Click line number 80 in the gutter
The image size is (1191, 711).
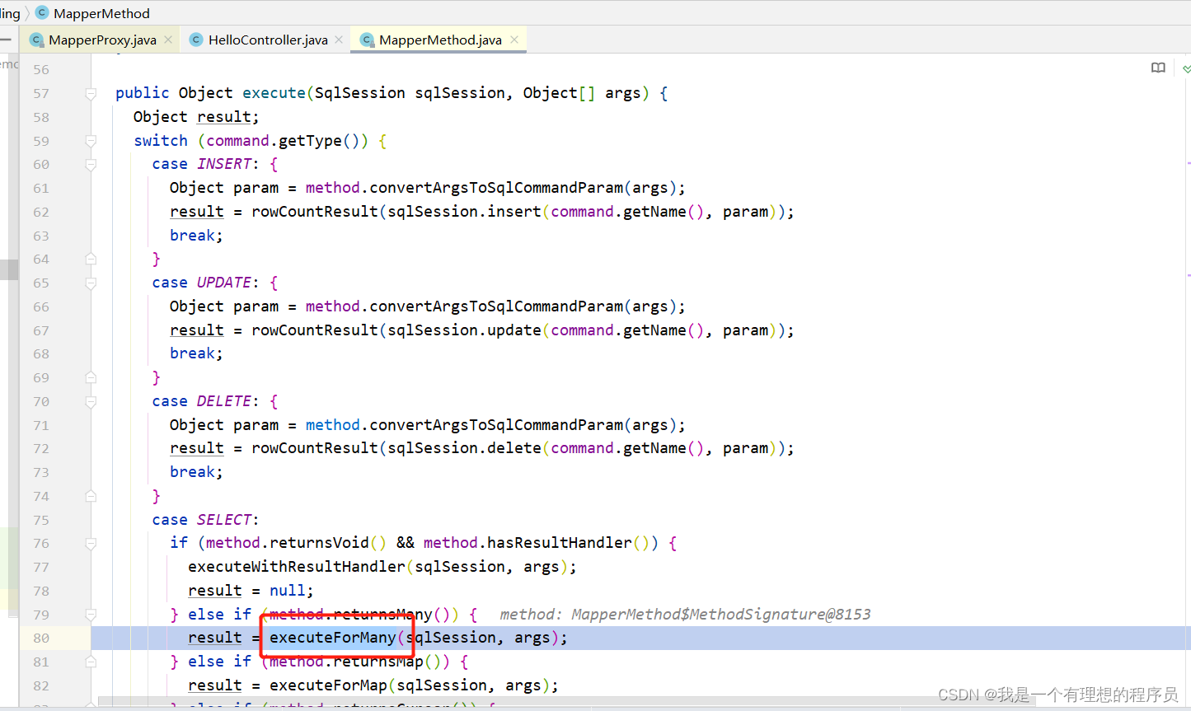[41, 638]
